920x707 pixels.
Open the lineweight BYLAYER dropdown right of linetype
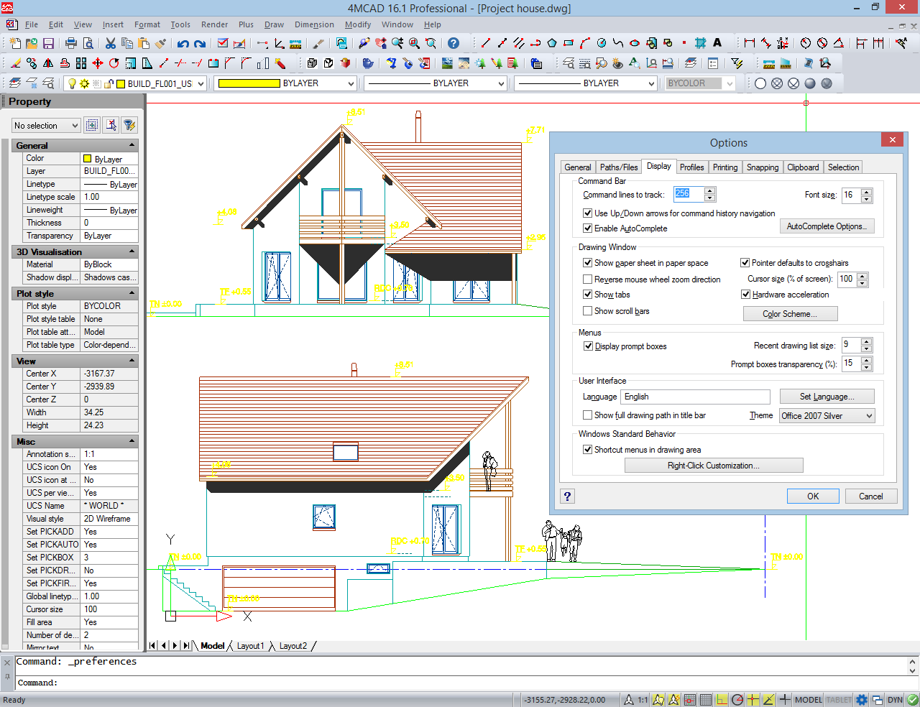pyautogui.click(x=586, y=83)
